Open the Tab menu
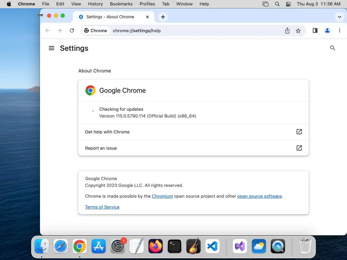This screenshot has width=347, height=260. point(165,4)
